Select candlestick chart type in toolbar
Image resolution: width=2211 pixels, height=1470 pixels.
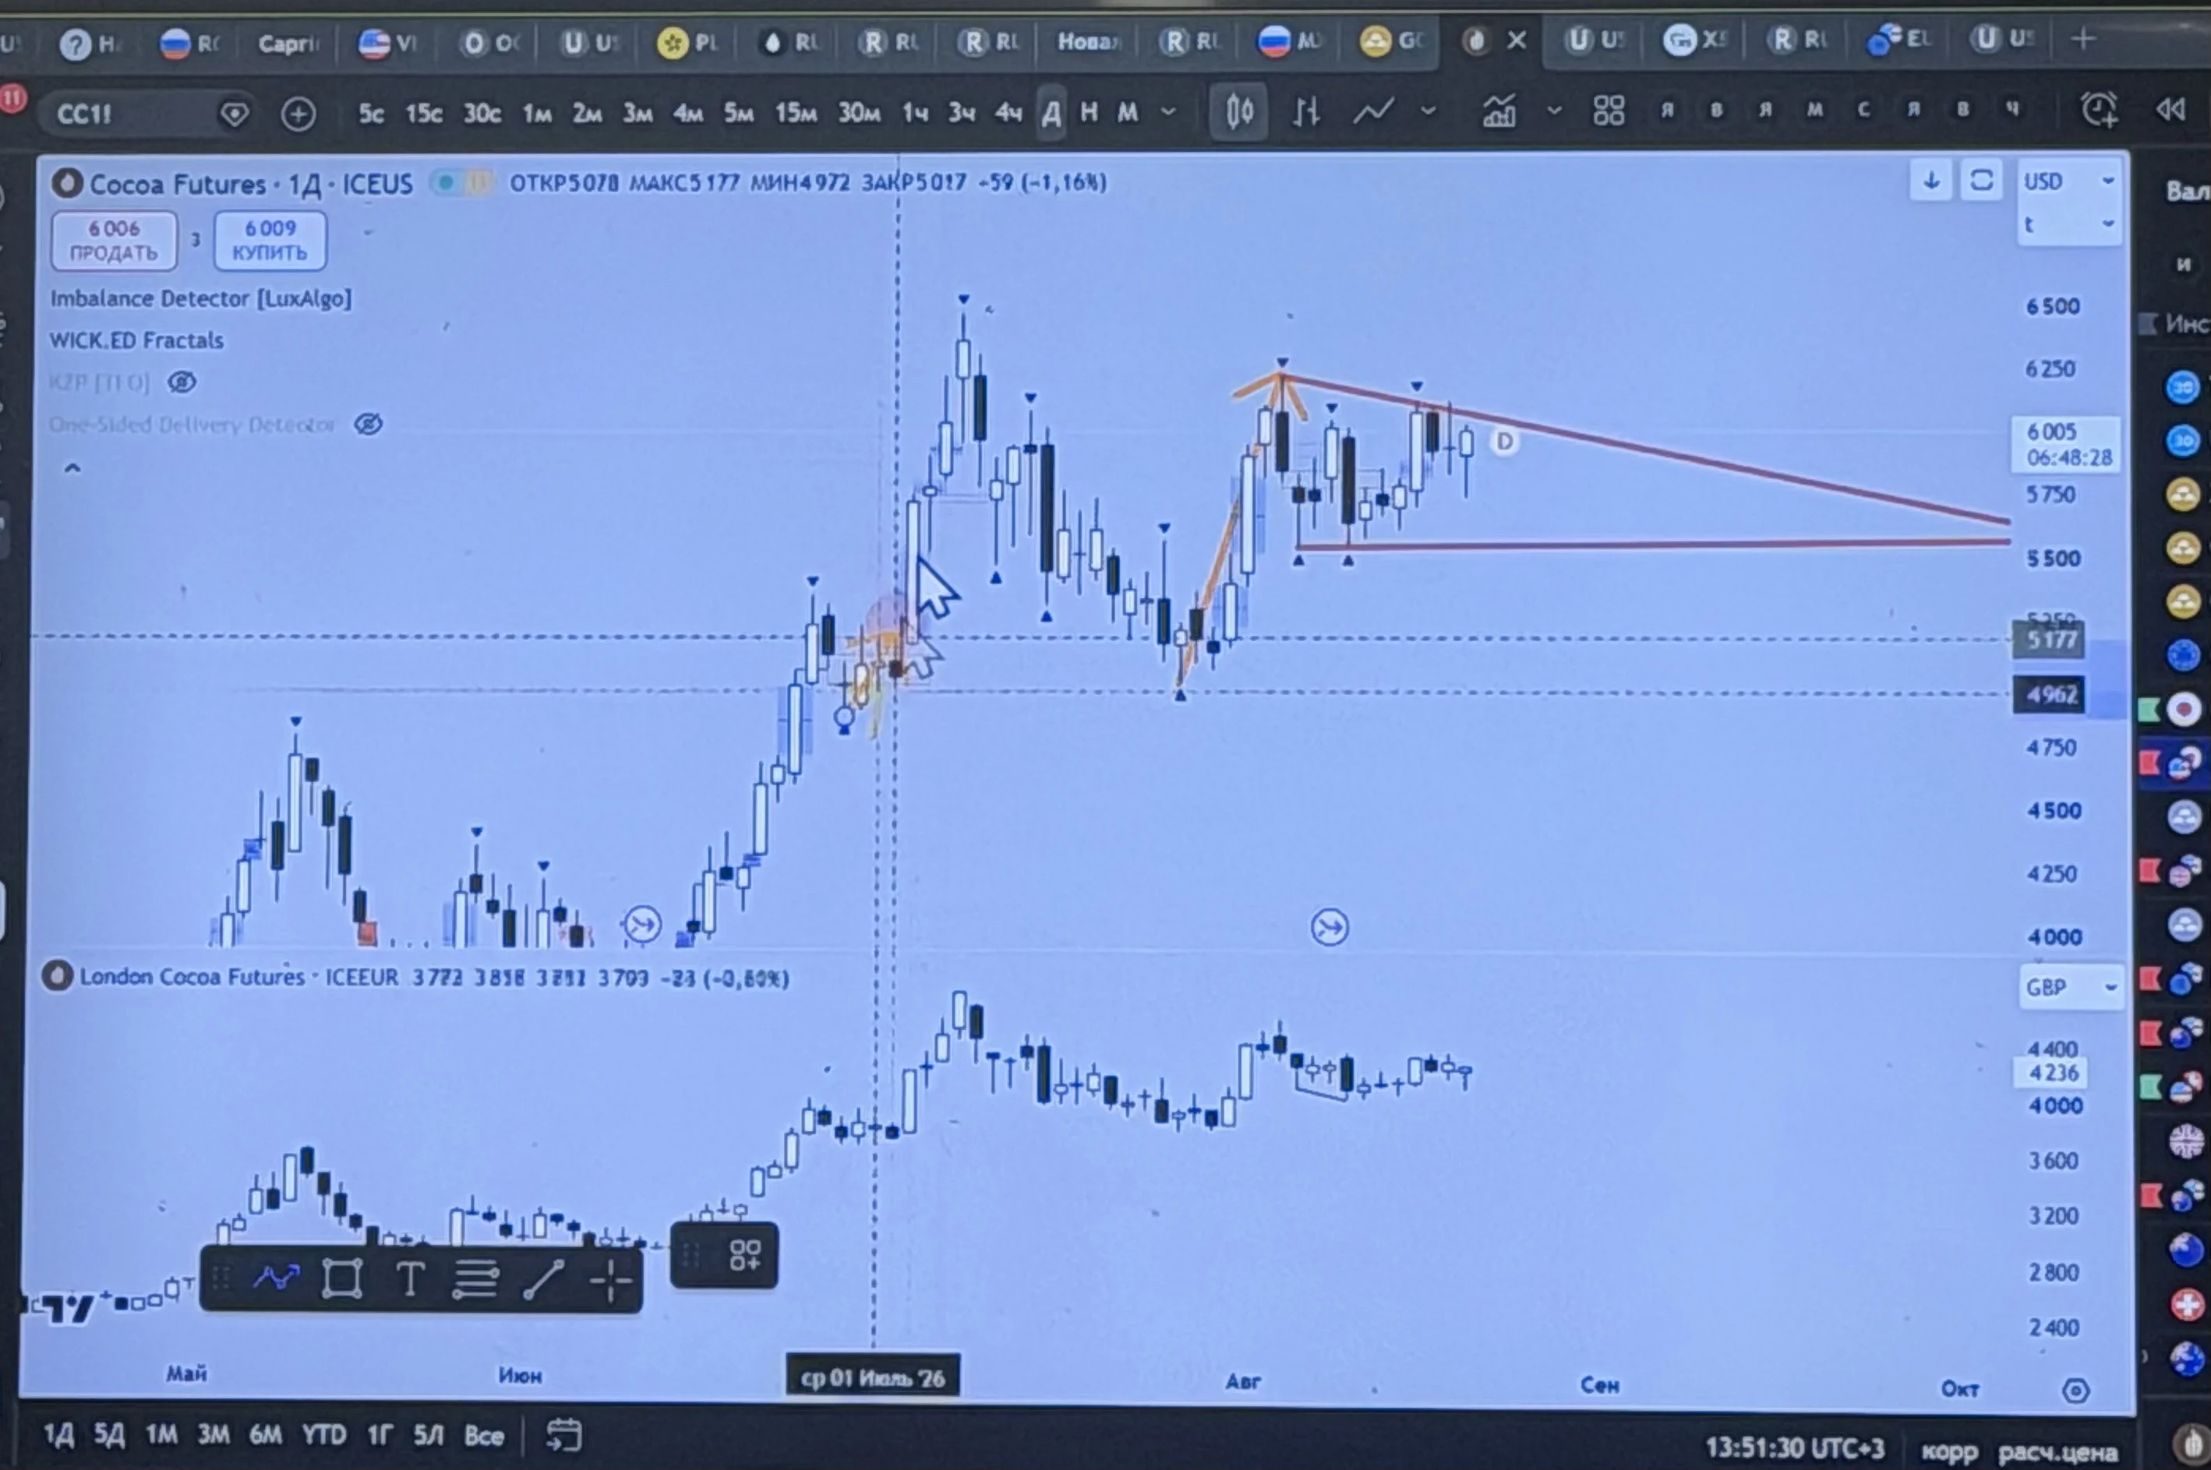coord(1238,112)
